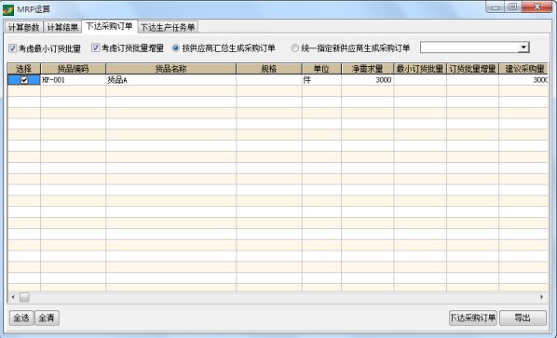Click the 下达采购订单 button at bottom
The image size is (557, 338).
(x=473, y=318)
